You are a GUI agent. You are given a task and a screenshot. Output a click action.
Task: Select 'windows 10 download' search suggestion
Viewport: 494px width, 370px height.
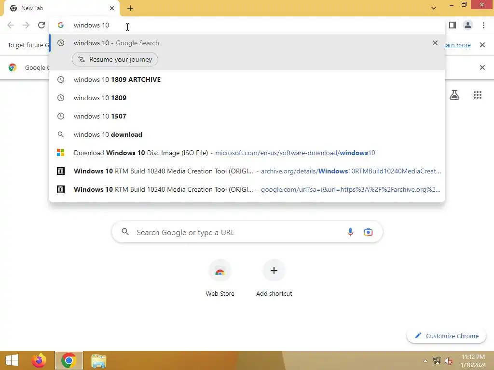(247, 134)
